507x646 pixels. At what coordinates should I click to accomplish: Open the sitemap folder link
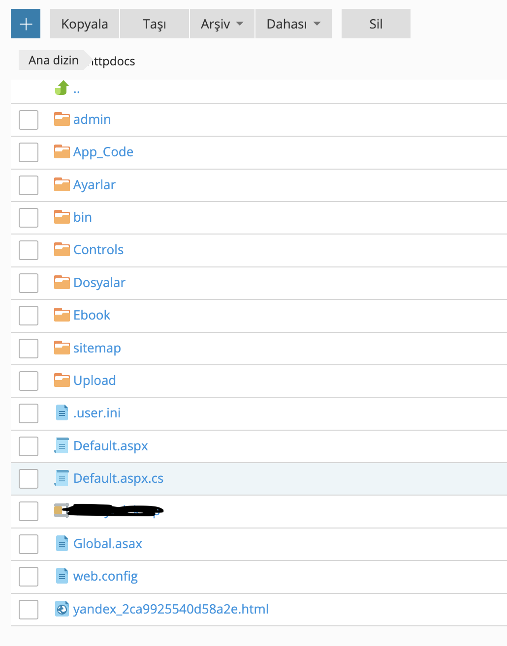(97, 348)
